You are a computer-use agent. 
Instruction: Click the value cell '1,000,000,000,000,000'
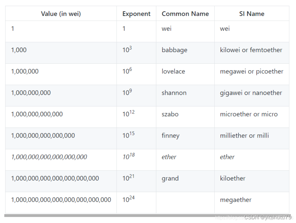click(43, 136)
